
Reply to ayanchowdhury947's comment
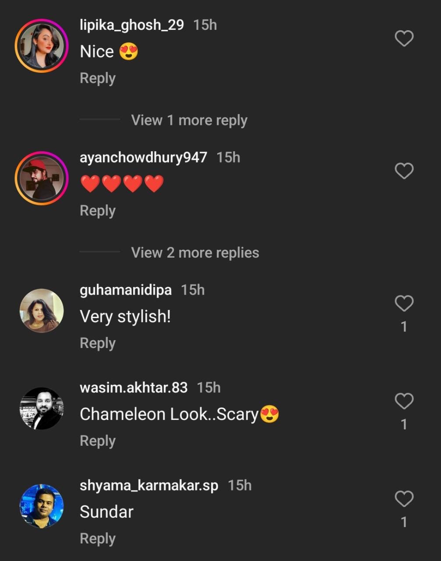point(97,211)
